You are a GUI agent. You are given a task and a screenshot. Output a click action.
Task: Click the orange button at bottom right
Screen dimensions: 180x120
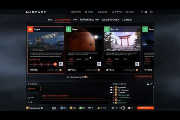[x=145, y=108]
